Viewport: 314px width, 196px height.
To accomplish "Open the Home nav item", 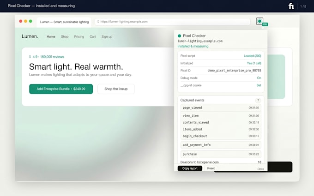I will click(x=51, y=36).
